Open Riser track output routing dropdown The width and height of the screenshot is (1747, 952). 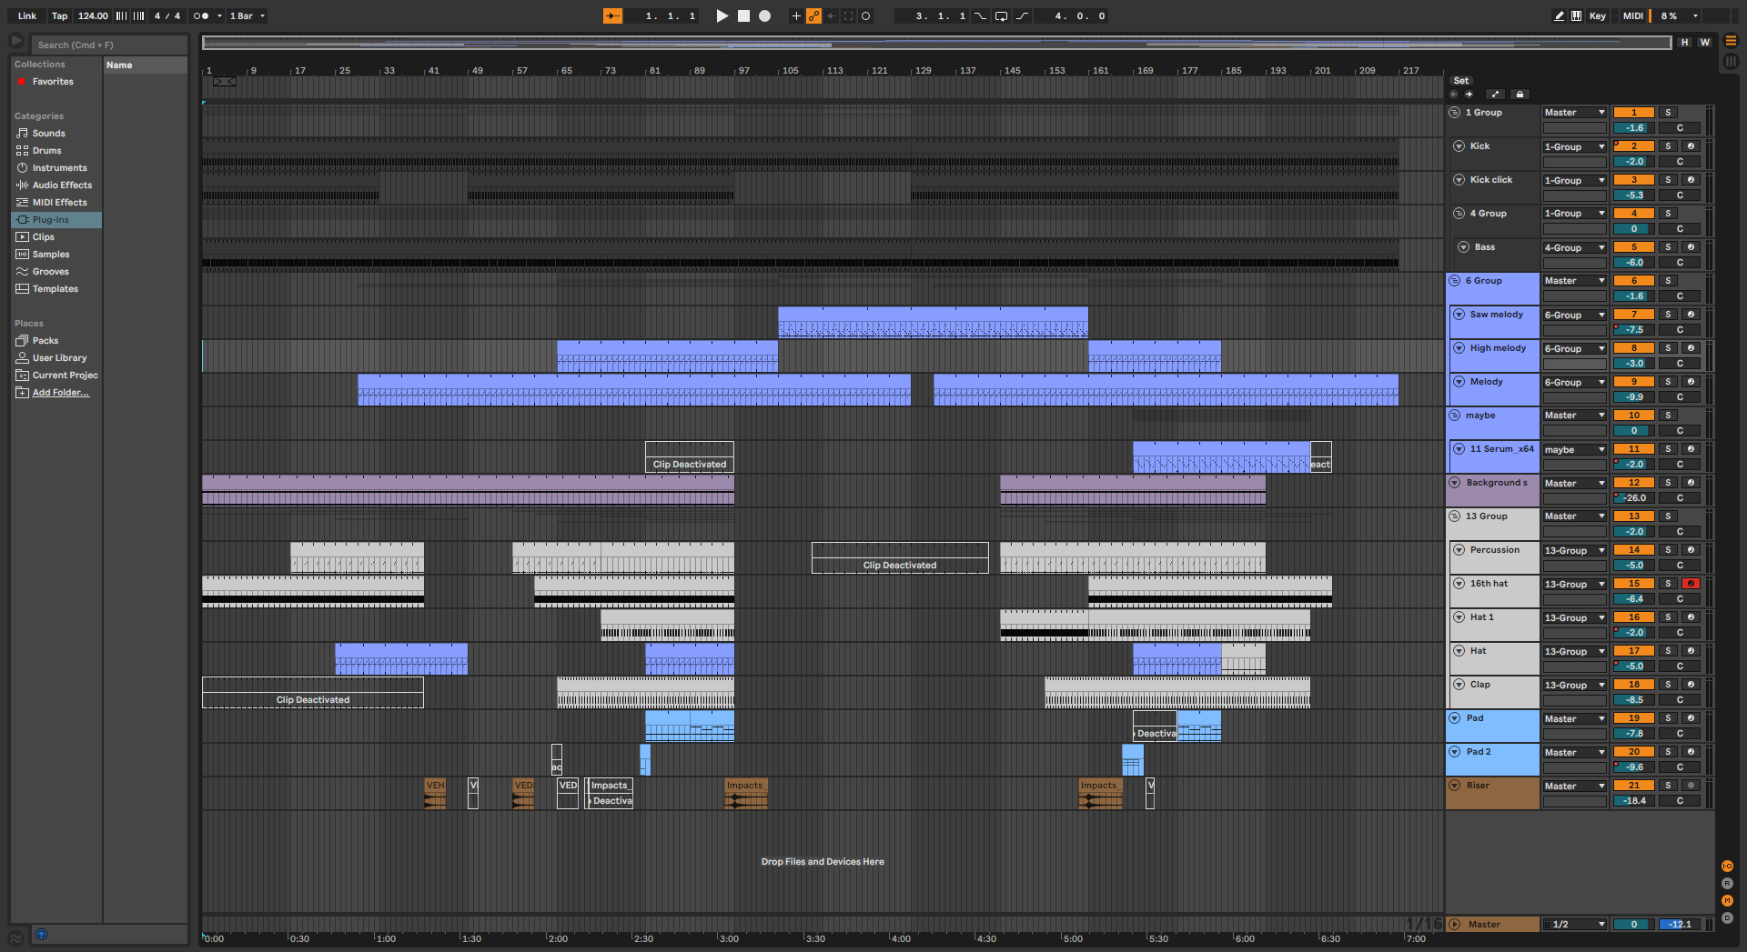click(x=1575, y=786)
